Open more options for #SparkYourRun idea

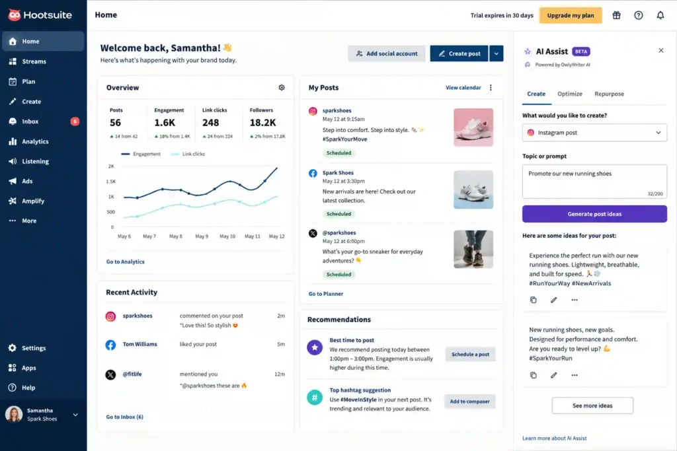(x=575, y=375)
